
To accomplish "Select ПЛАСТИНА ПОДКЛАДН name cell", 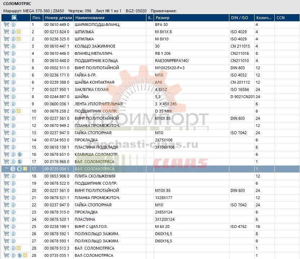I will (x=96, y=147).
